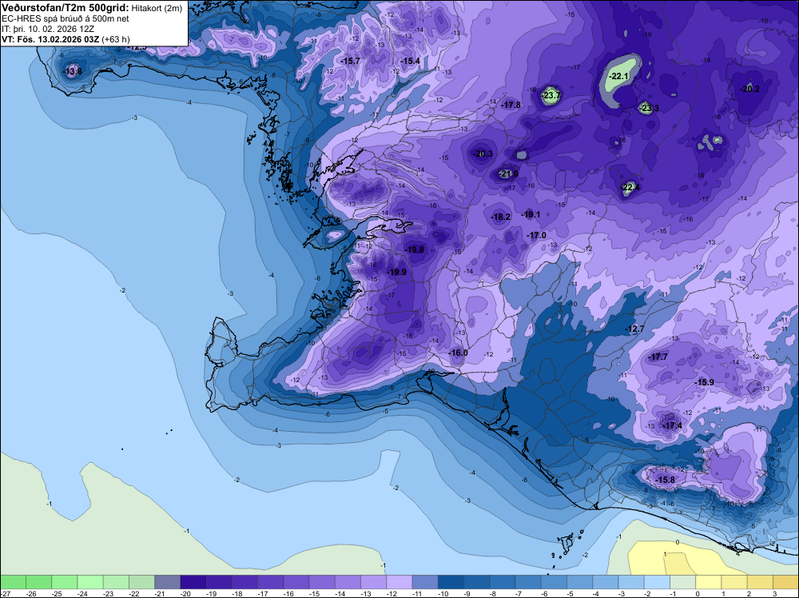
Task: Select the legend swatch labeled -24
Action: (90, 582)
